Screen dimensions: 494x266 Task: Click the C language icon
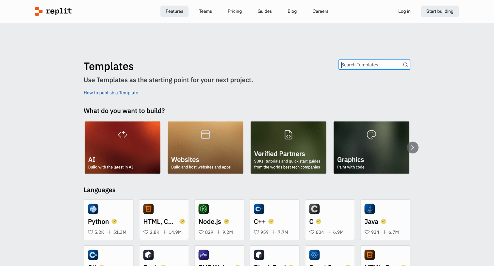314,209
